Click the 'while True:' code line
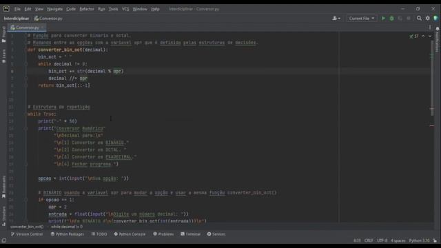441x248 pixels. tap(42, 114)
